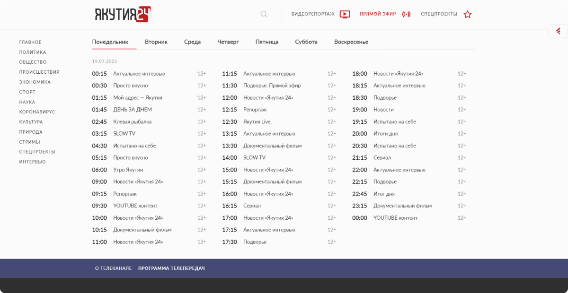568x293 pixels.
Task: Select the Понедельник tab
Action: (x=110, y=42)
